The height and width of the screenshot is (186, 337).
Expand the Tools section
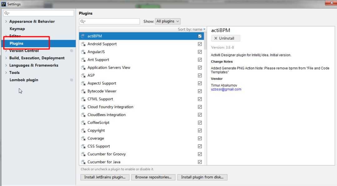tap(6, 72)
